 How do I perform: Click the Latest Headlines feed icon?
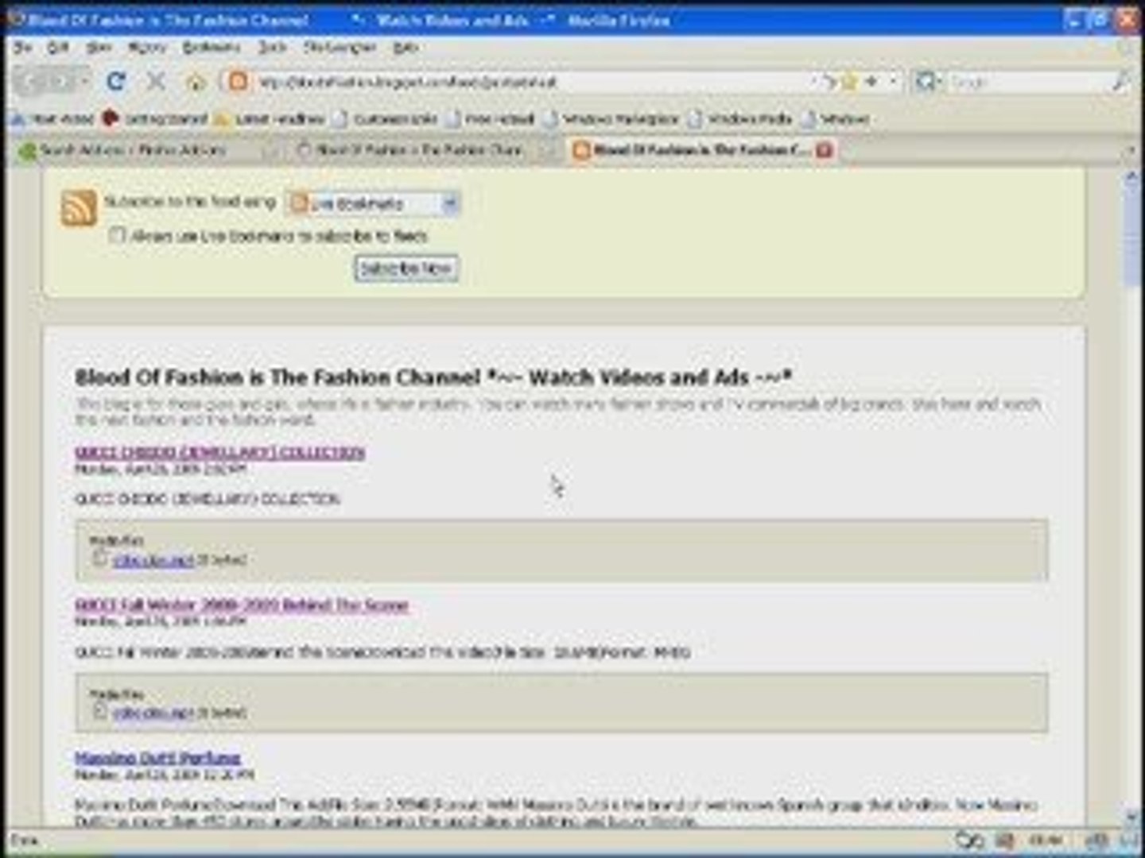(x=223, y=119)
